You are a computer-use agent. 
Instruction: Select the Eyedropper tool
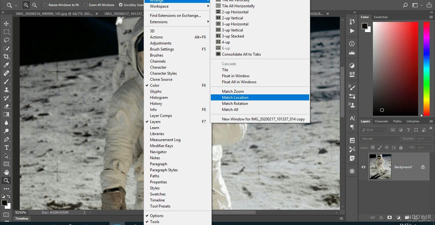[x=6, y=65]
